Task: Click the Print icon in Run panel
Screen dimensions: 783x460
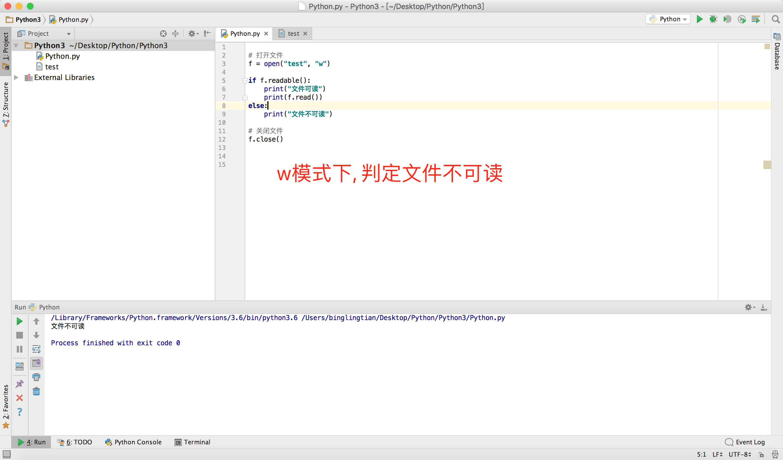Action: coord(36,377)
